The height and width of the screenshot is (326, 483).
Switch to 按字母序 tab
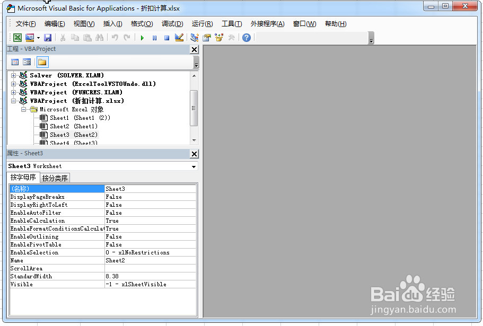coord(23,178)
